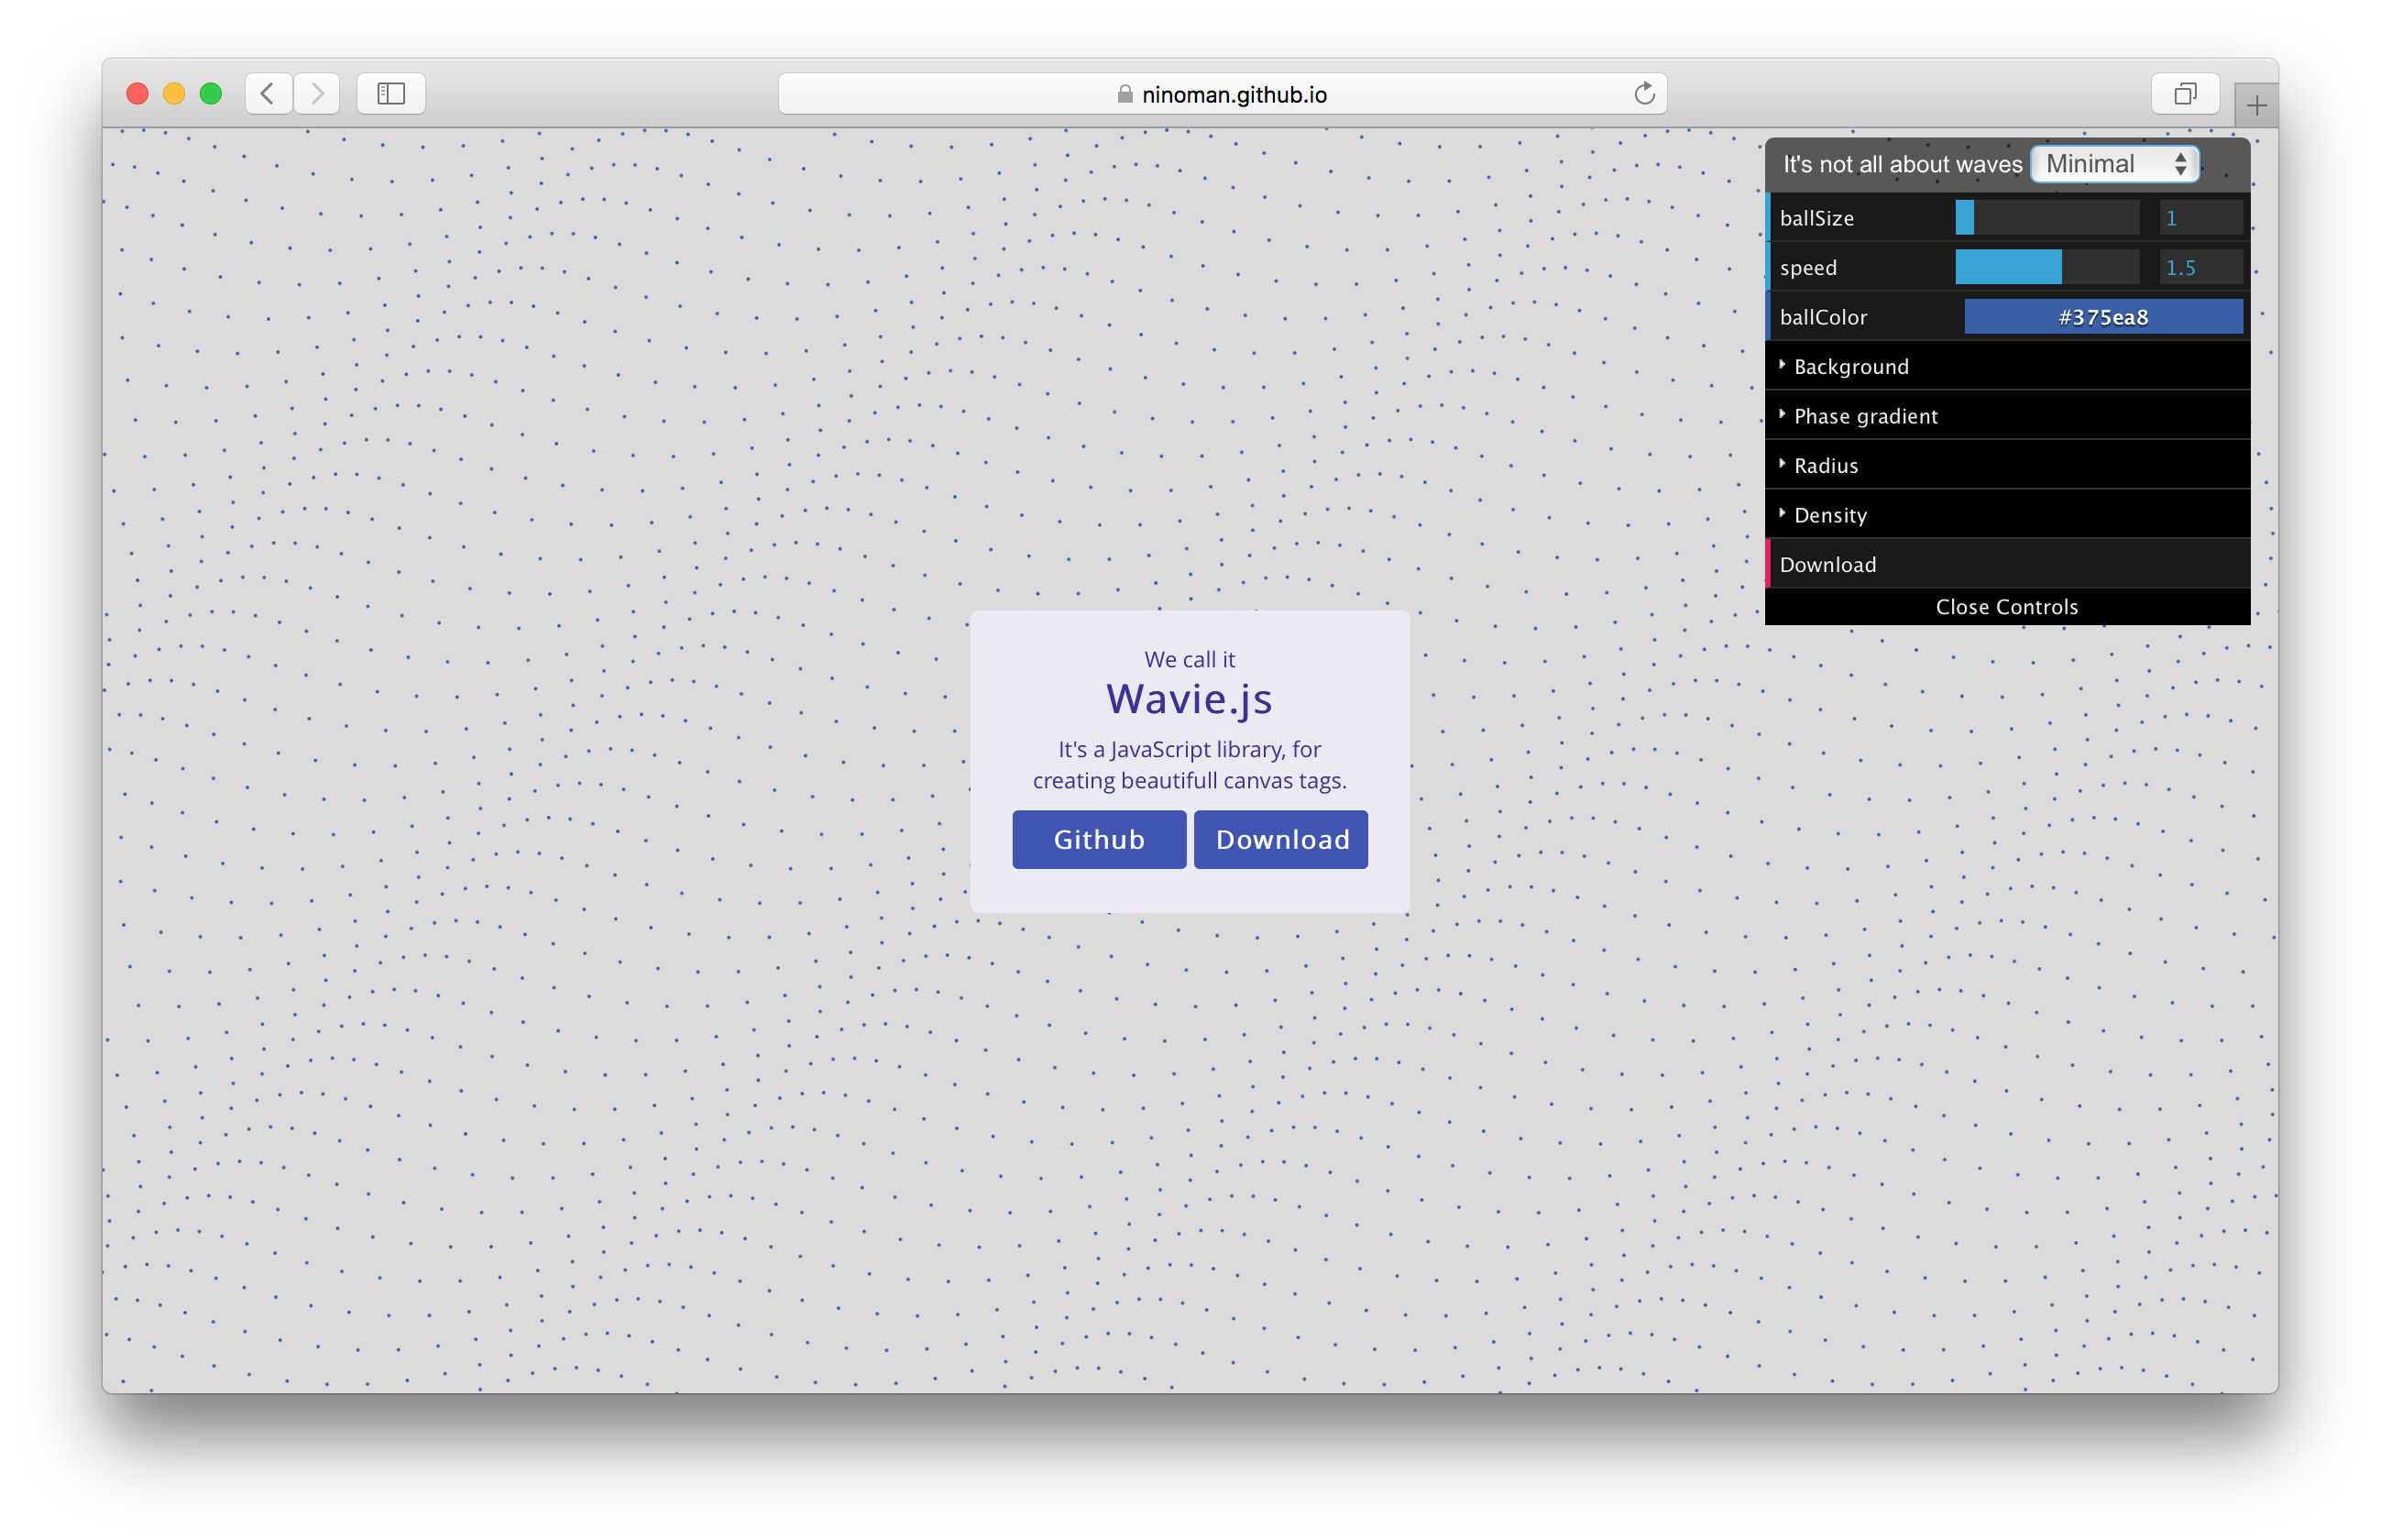Reload the page with the refresh icon
Screen dimensions: 2381x1540
click(1644, 94)
